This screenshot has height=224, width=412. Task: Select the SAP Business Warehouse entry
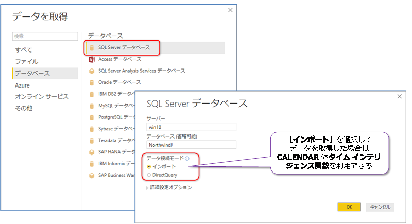point(116,175)
